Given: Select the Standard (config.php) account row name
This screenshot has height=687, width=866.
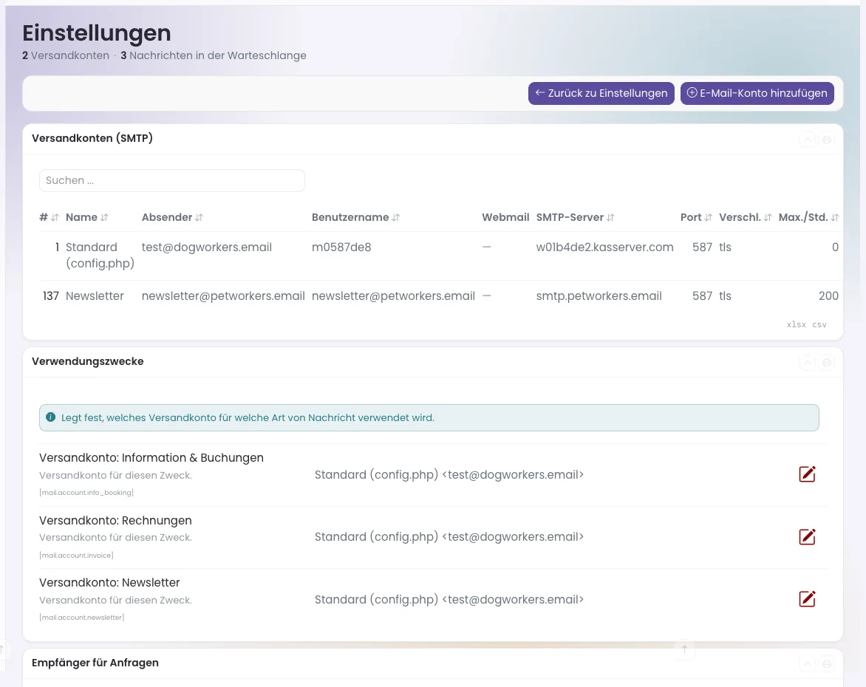Looking at the screenshot, I should click(x=100, y=255).
